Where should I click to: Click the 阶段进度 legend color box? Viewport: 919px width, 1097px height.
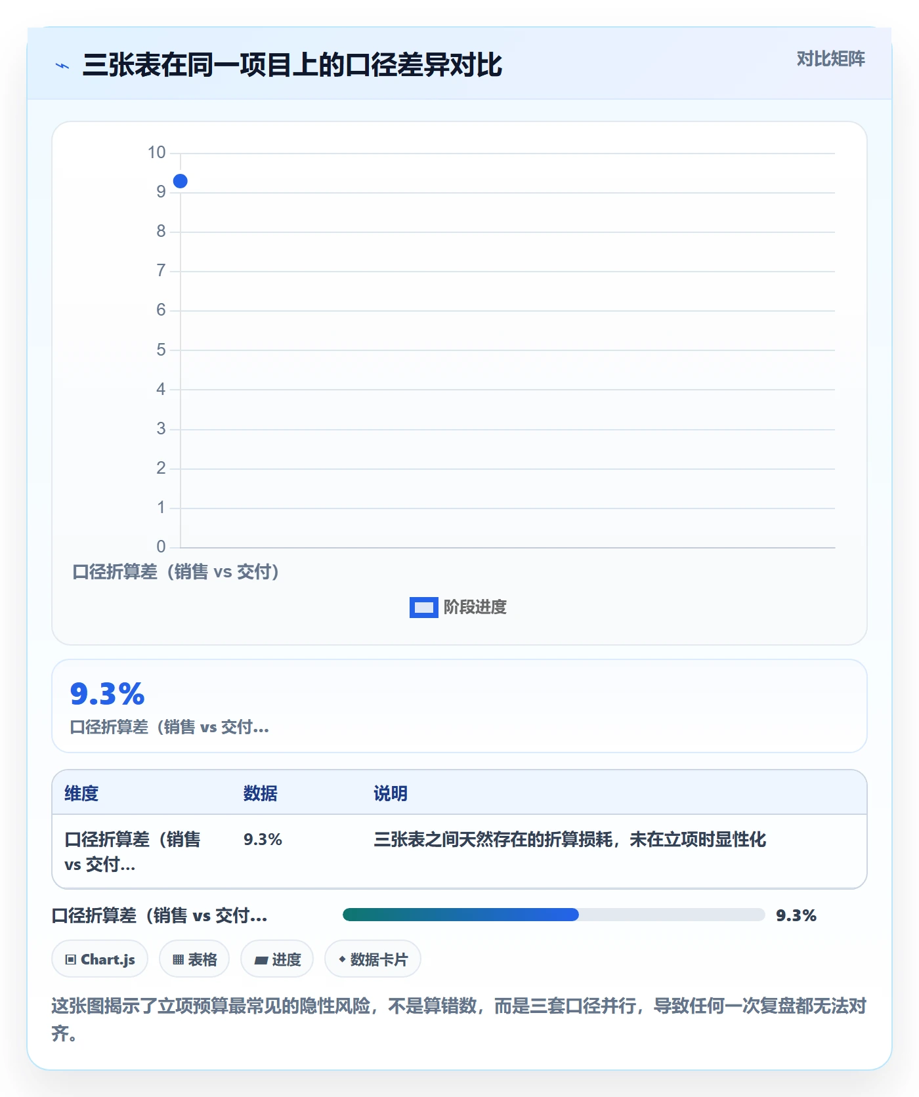[424, 608]
